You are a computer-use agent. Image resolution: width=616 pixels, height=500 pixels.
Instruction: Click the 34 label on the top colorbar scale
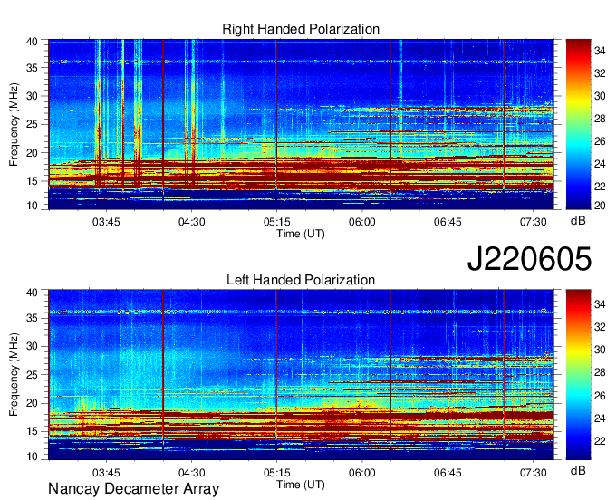(600, 51)
